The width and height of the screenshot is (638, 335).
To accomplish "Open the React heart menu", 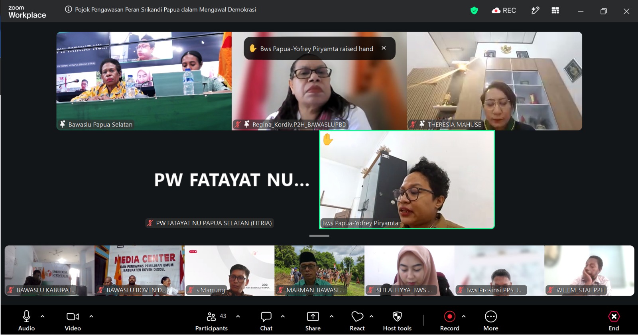I will [357, 321].
